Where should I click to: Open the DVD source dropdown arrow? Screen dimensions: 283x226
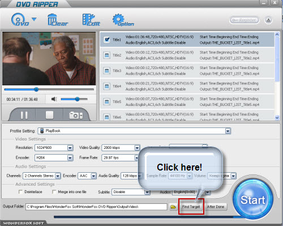[34, 19]
